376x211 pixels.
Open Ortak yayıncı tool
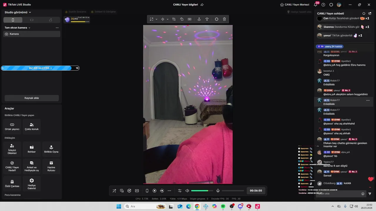(x=12, y=127)
